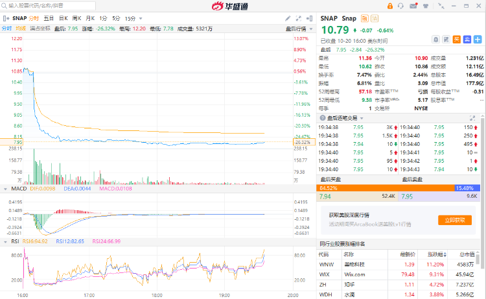Collapse the right side panel icon
486x299 pixels.
pos(309,19)
